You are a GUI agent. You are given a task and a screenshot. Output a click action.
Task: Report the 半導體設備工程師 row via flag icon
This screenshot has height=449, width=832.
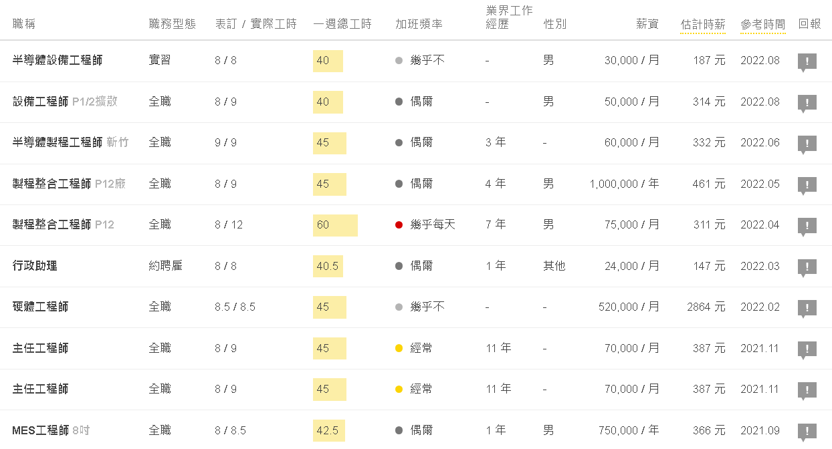807,62
